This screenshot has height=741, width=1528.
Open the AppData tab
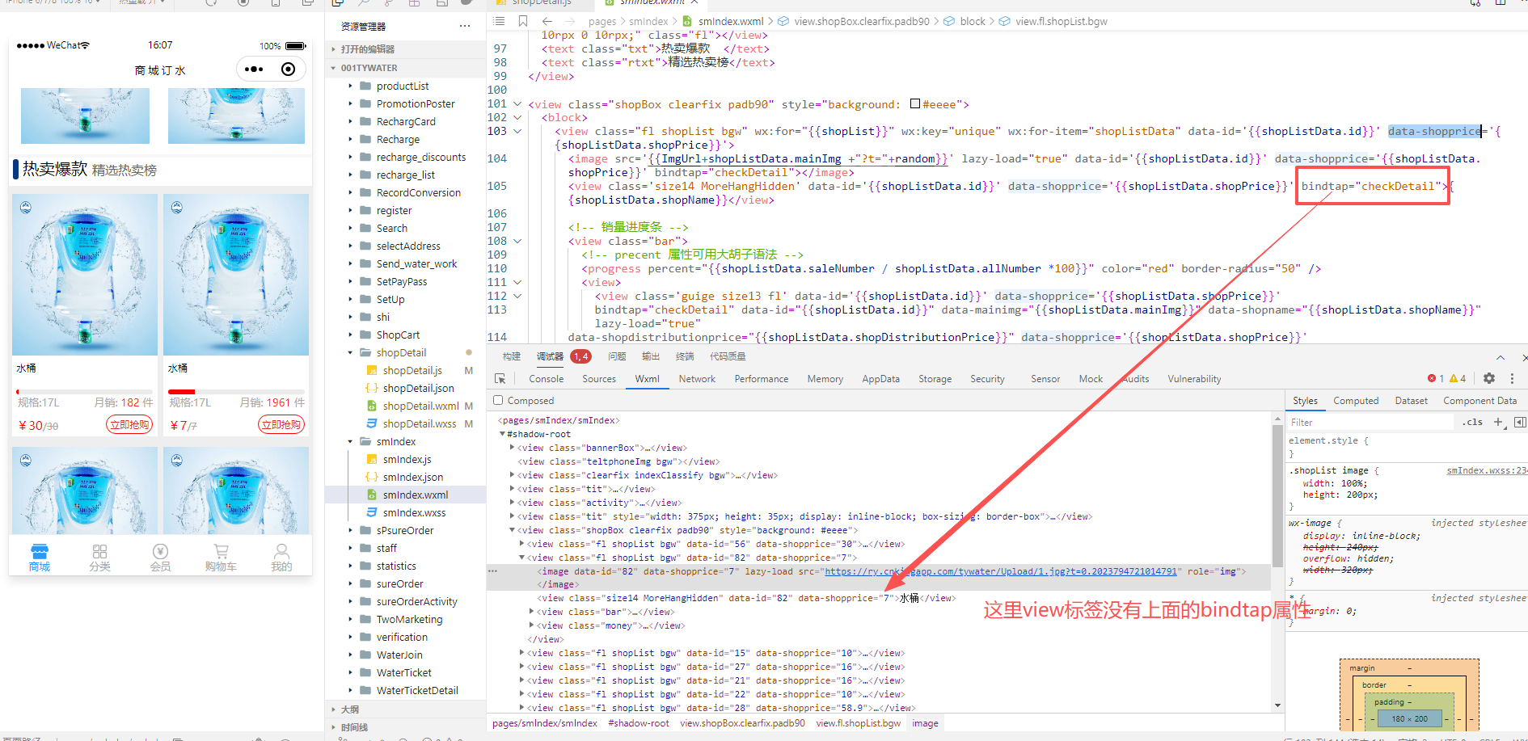[880, 378]
